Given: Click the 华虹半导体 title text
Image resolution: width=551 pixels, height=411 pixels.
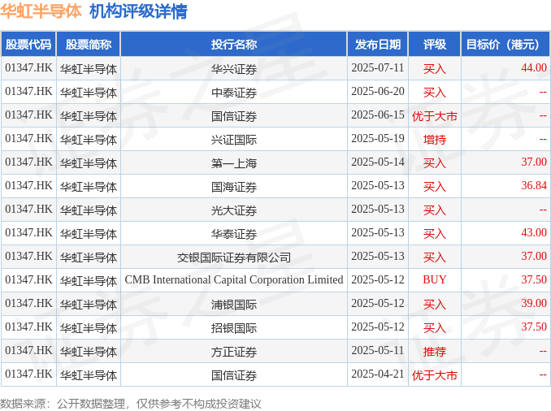Looking at the screenshot, I should pos(41,11).
